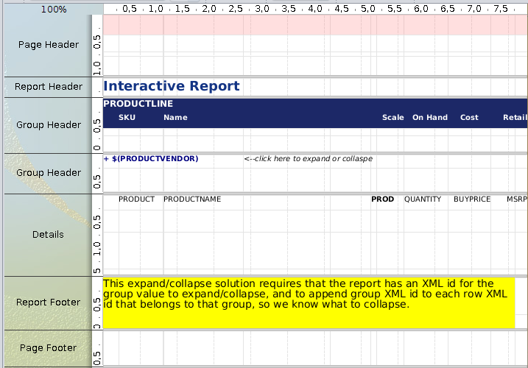Screen dimensions: 528x368
Task: Select the PRODUCTNAME field in Details band
Action: pyautogui.click(x=192, y=199)
